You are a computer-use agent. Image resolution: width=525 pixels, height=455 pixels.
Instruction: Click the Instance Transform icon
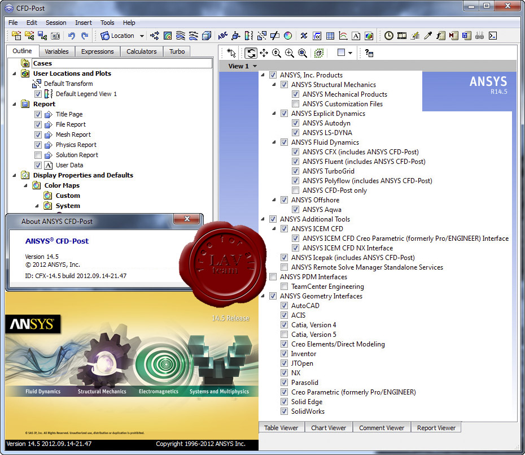(x=262, y=36)
